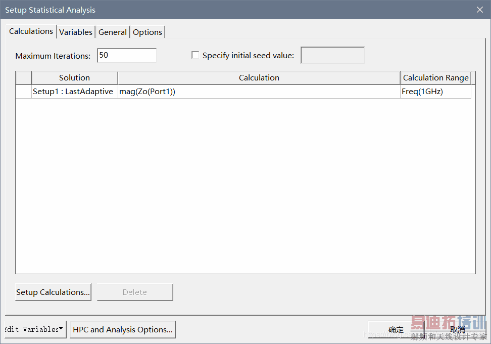Image resolution: width=491 pixels, height=344 pixels.
Task: Open the Edit Variables dropdown
Action: coord(35,329)
